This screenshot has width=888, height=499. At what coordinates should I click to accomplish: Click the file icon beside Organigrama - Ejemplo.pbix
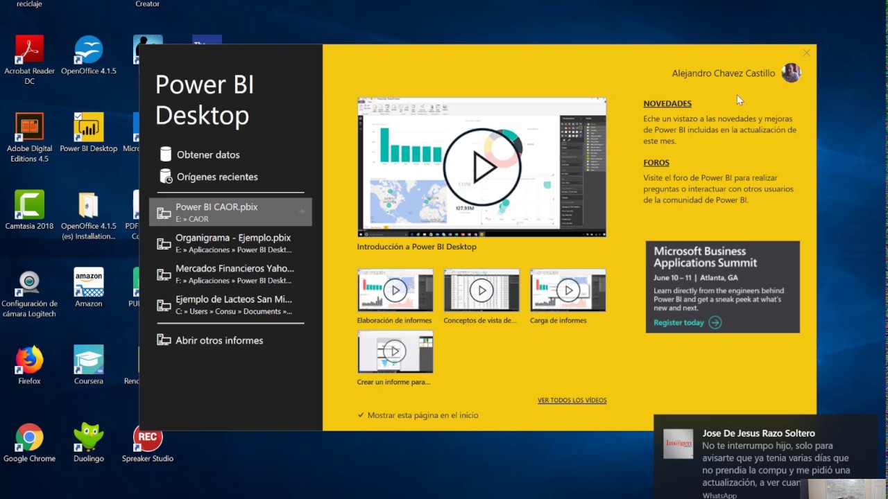pyautogui.click(x=164, y=244)
